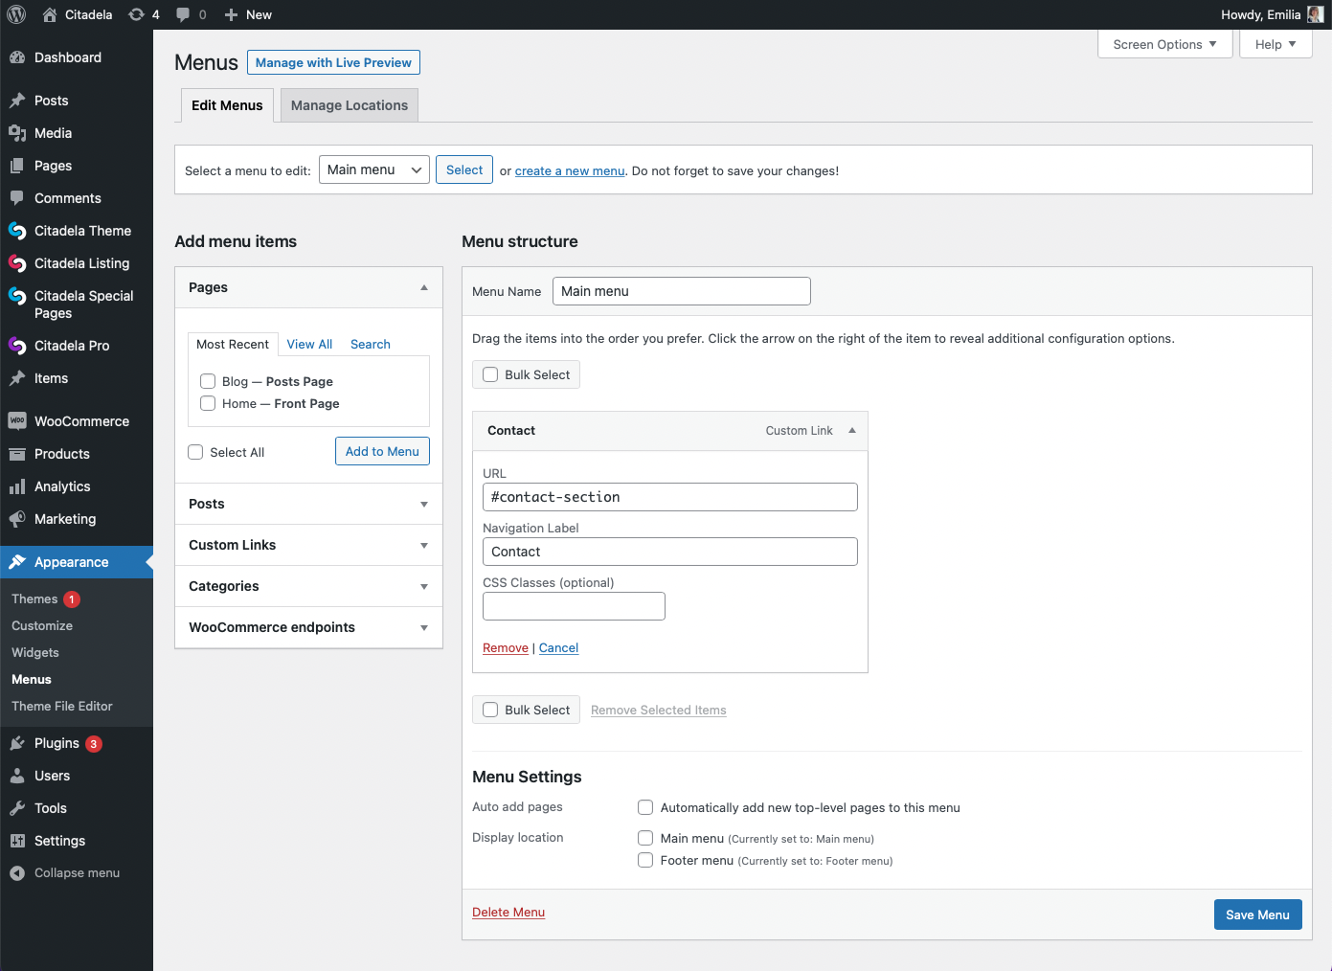Image resolution: width=1332 pixels, height=971 pixels.
Task: Open the Citadela site home icon
Action: (50, 14)
